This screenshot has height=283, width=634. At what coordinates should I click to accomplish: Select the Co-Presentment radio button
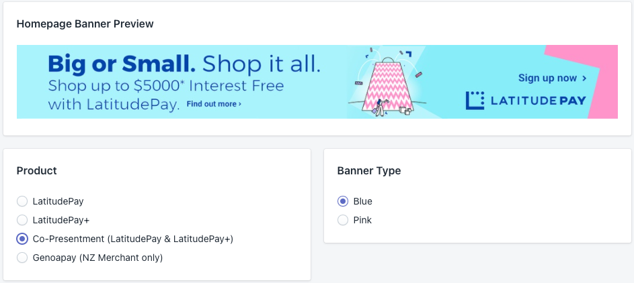coord(22,239)
